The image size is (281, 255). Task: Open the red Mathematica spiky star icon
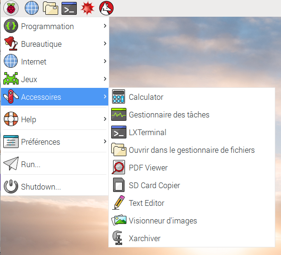click(87, 8)
